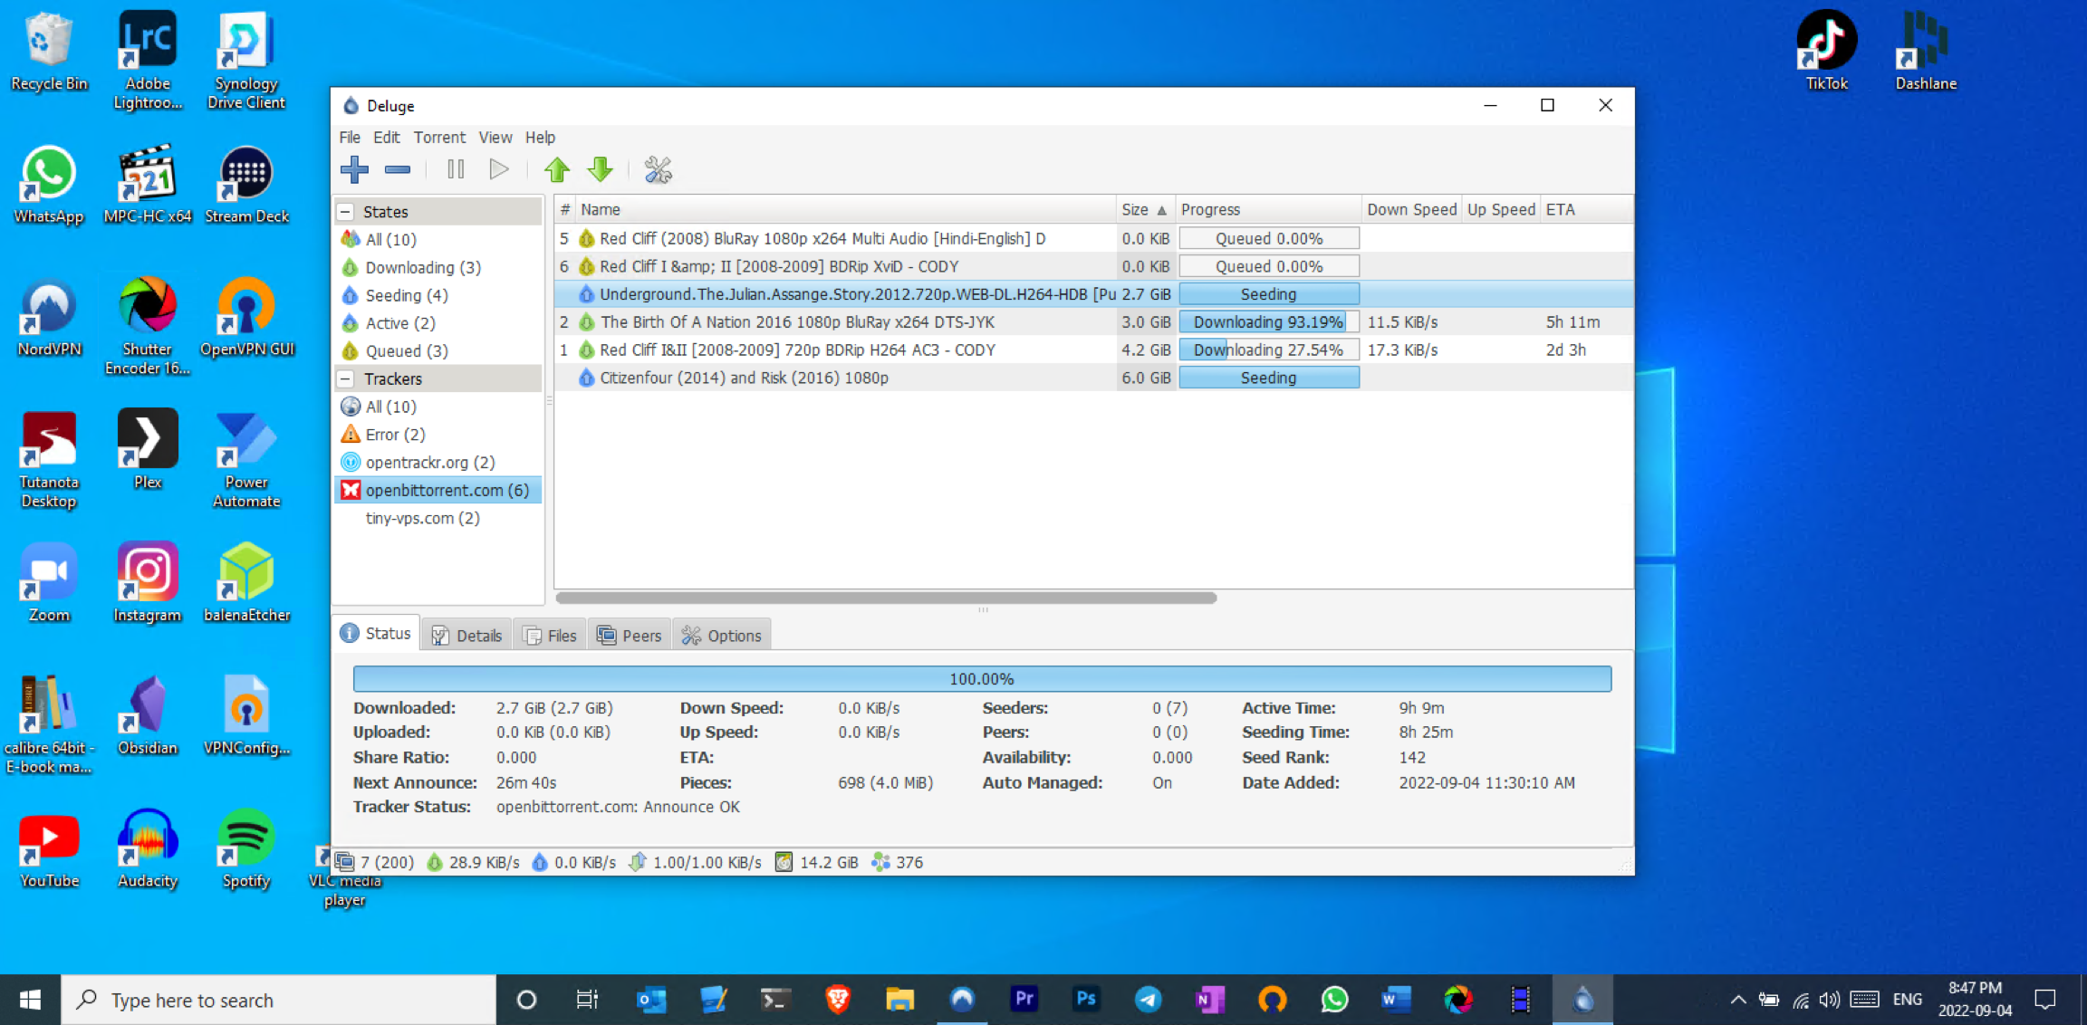
Task: Open the Help menu
Action: click(x=540, y=138)
